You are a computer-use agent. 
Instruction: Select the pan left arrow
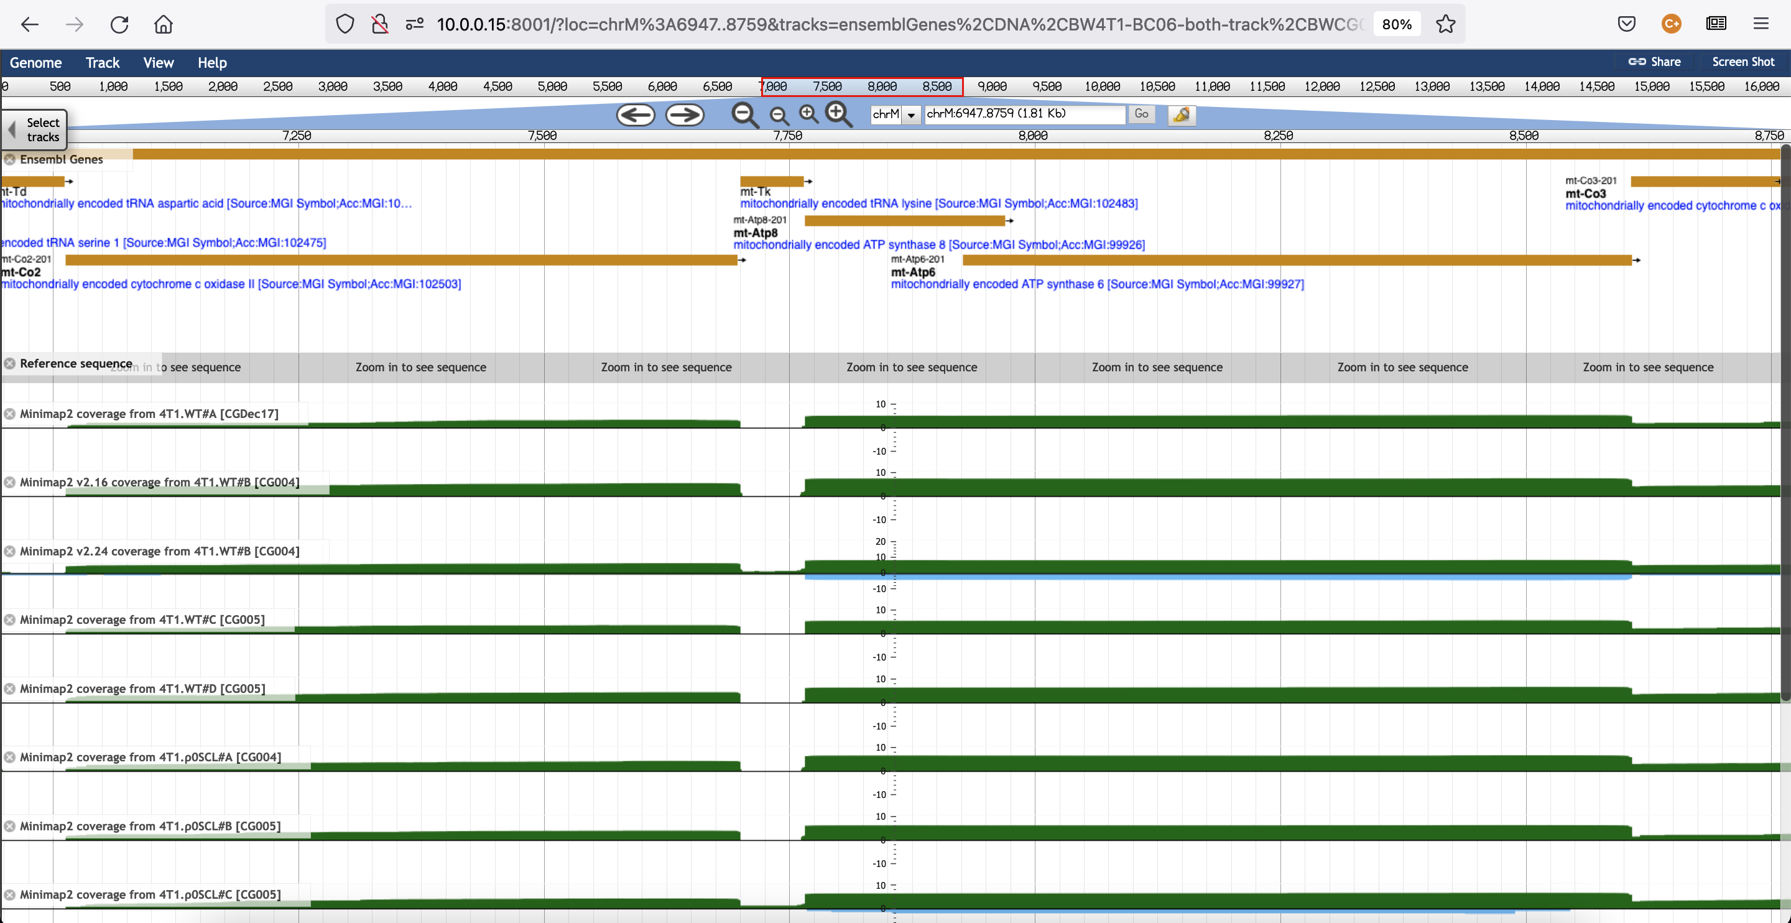click(637, 115)
